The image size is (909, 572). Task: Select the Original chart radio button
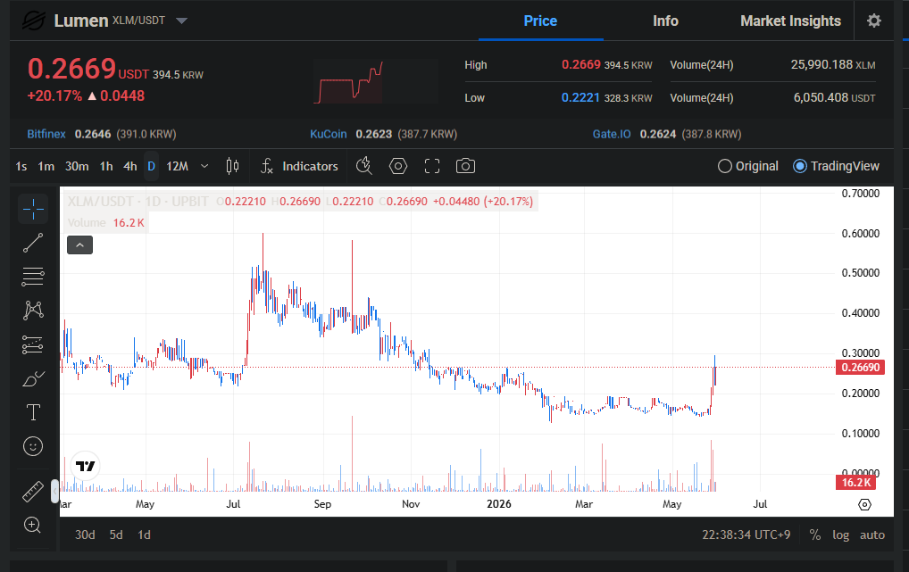(x=748, y=166)
